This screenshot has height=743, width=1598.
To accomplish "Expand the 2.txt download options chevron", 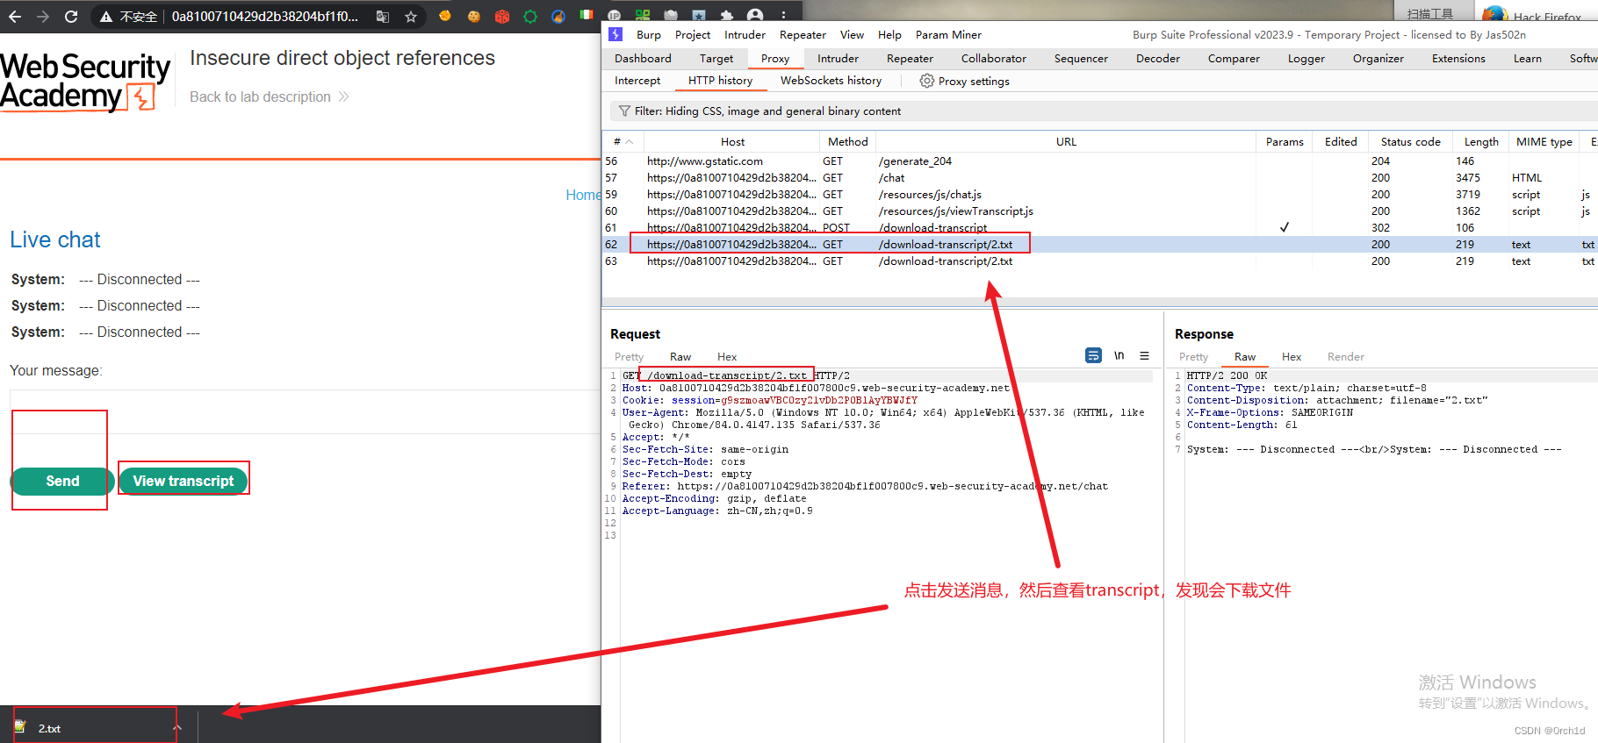I will 176,727.
